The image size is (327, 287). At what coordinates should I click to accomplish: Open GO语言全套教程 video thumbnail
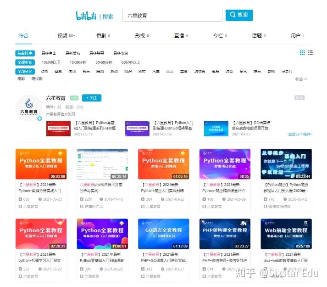click(x=163, y=234)
